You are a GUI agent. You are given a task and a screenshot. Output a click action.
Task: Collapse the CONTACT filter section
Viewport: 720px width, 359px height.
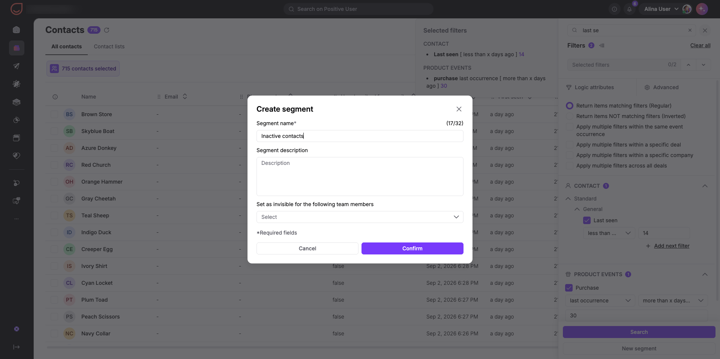pyautogui.click(x=705, y=186)
